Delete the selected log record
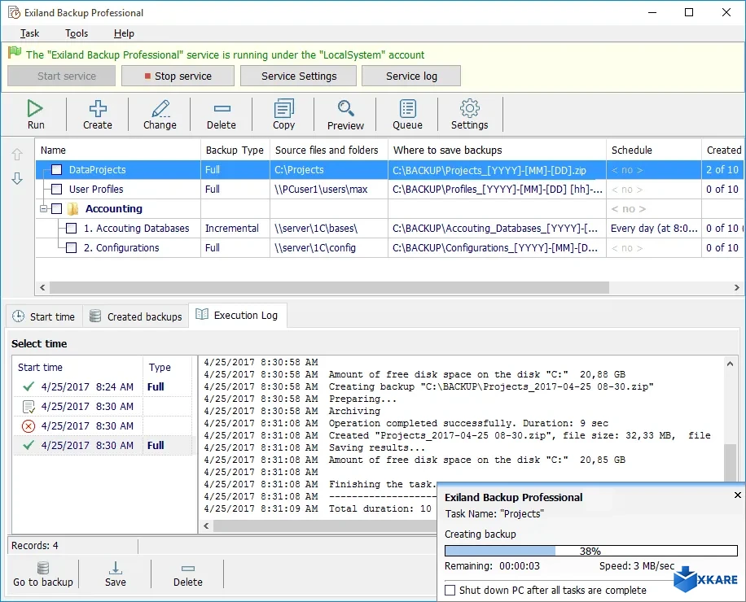Image resolution: width=746 pixels, height=602 pixels. 188,574
